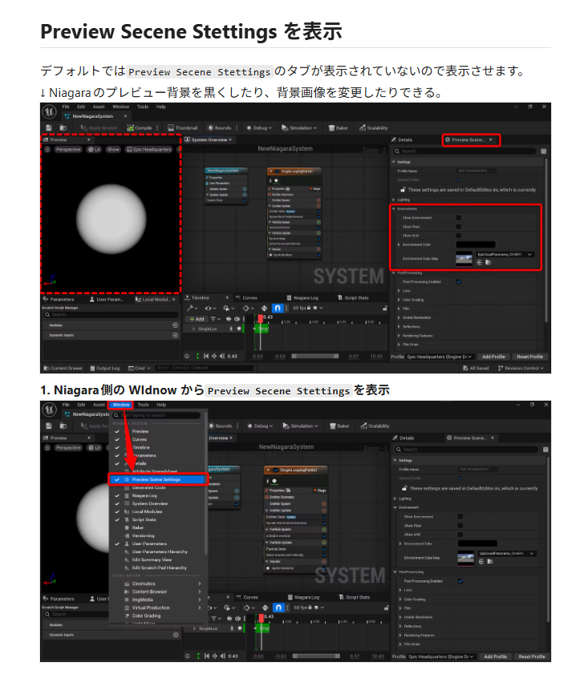Screen dimensions: 588x678
Task: Click the red timeline playhead in the upper screenshot
Action: [x=261, y=319]
